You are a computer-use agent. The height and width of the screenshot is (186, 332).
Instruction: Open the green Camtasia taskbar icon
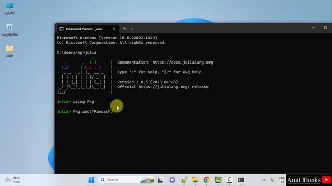[x=218, y=180]
